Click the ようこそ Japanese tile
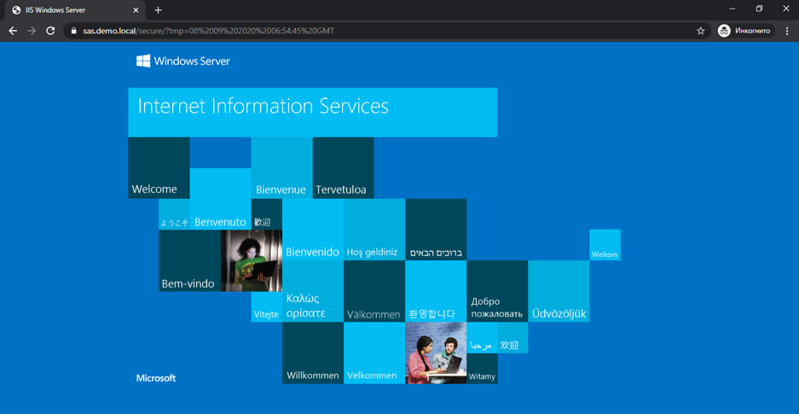The image size is (799, 414). (174, 214)
